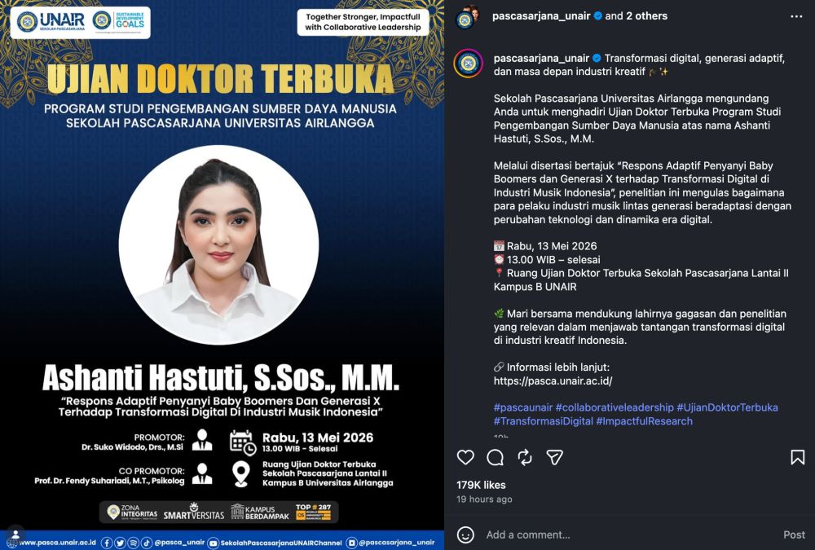Open #UjianDoktorTerbuka hashtag
Screen dimensions: 815x550
click(x=727, y=407)
